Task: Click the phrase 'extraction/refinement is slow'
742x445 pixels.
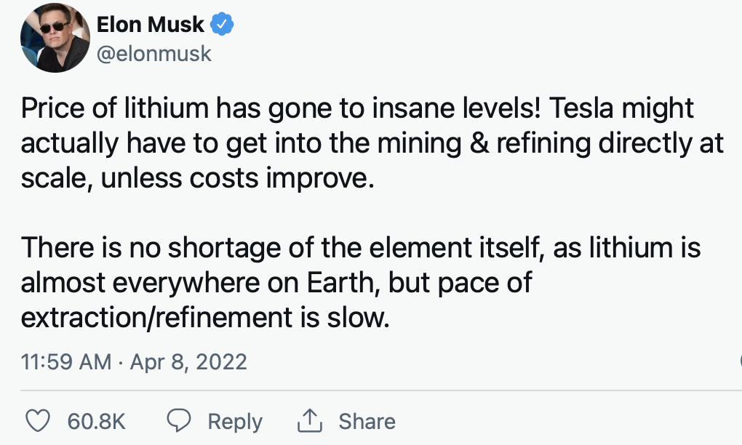Action: 205,317
